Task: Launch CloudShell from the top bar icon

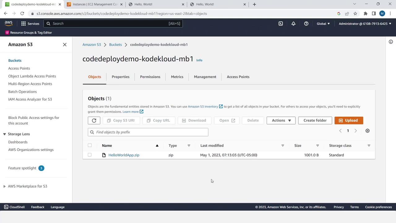Action: [281, 24]
